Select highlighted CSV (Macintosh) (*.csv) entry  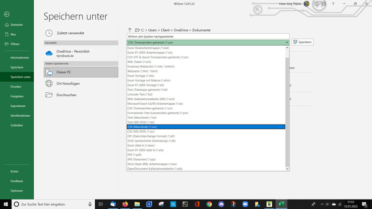(x=206, y=127)
